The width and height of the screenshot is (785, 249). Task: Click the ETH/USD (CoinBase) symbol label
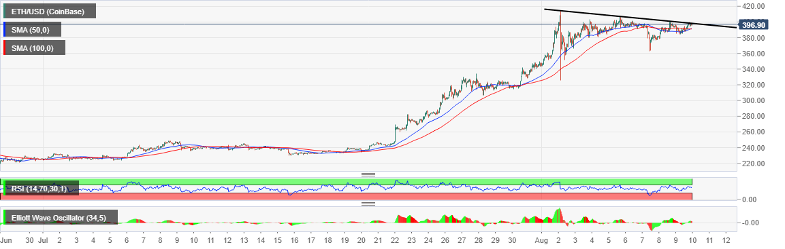click(x=50, y=11)
